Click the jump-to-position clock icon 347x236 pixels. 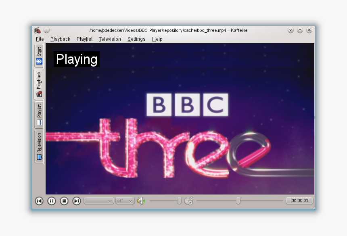(188, 201)
